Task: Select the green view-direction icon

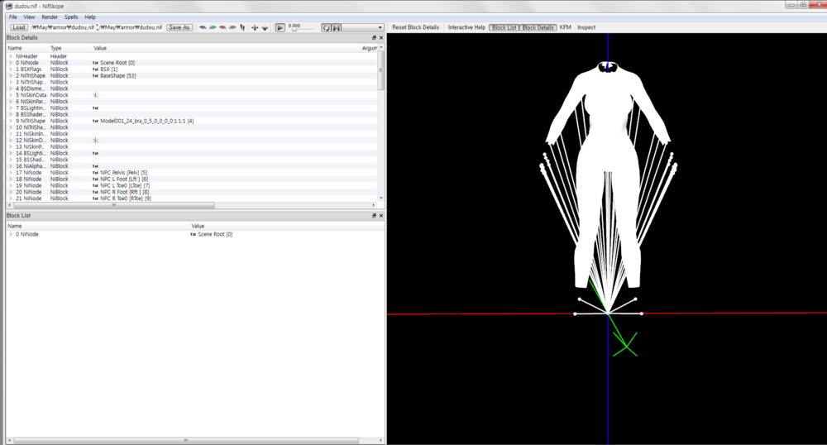Action: point(213,27)
